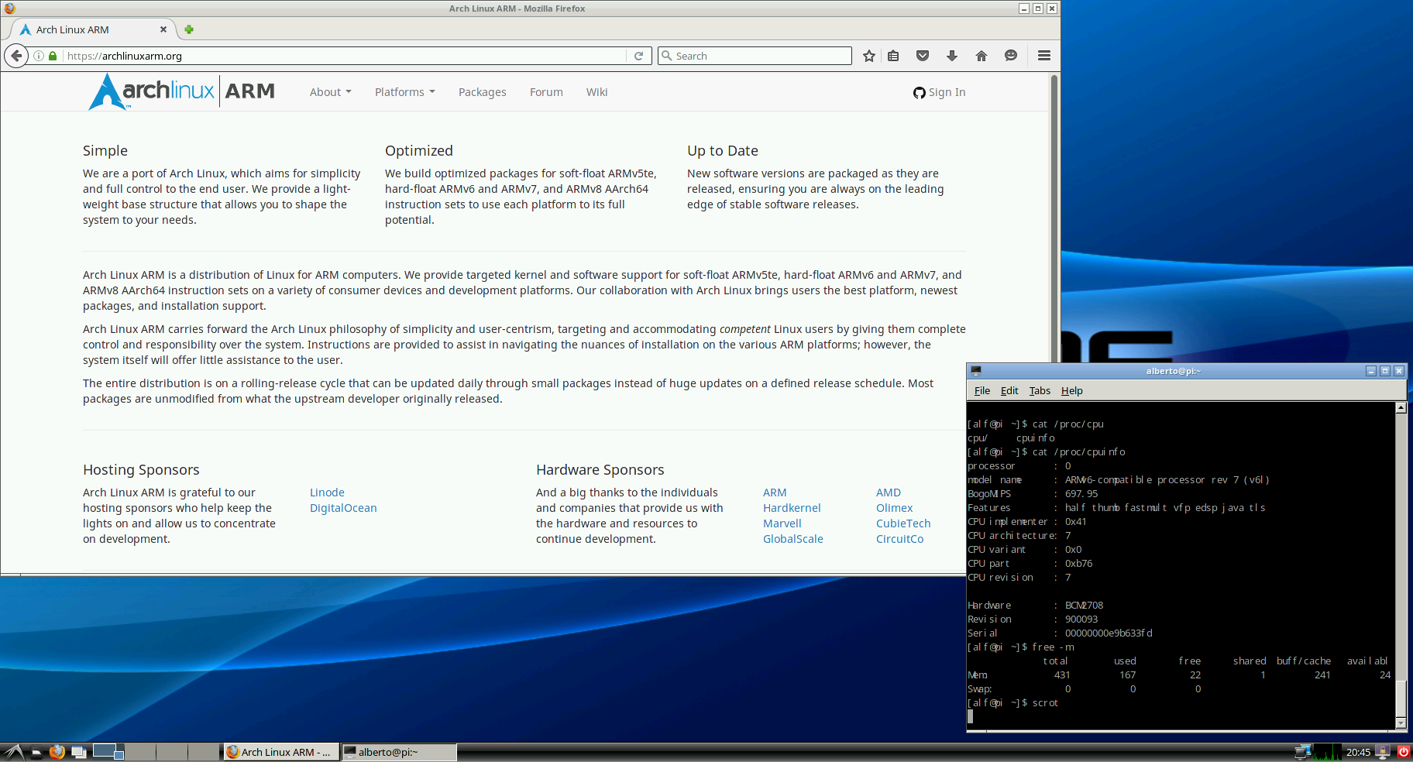
Task: Click Simple heading text
Action: (105, 151)
